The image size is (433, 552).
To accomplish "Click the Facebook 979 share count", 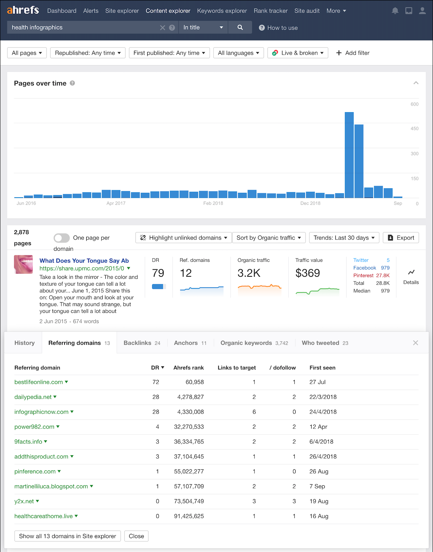I will click(x=371, y=268).
